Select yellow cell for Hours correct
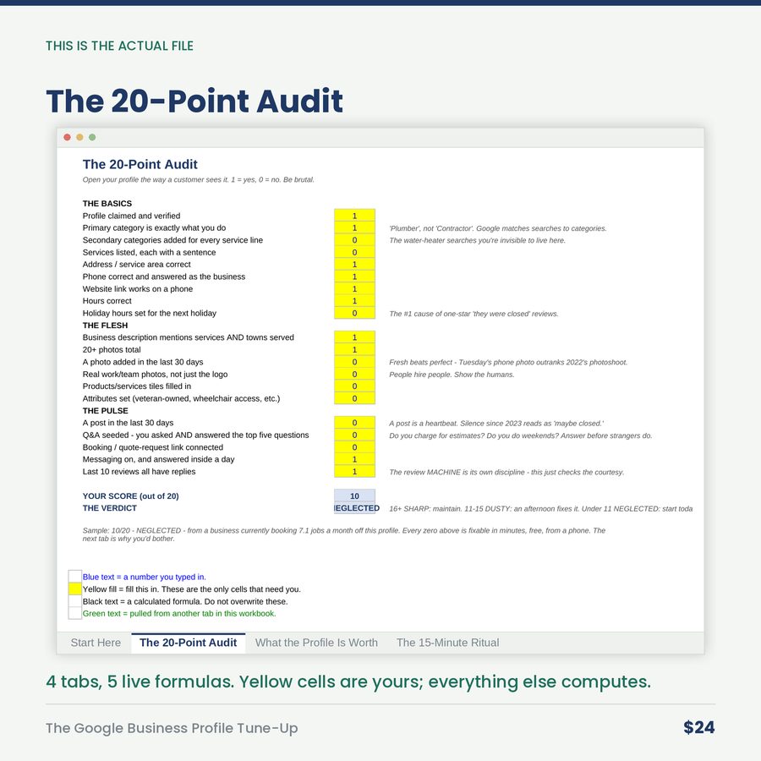This screenshot has width=761, height=761. click(354, 300)
